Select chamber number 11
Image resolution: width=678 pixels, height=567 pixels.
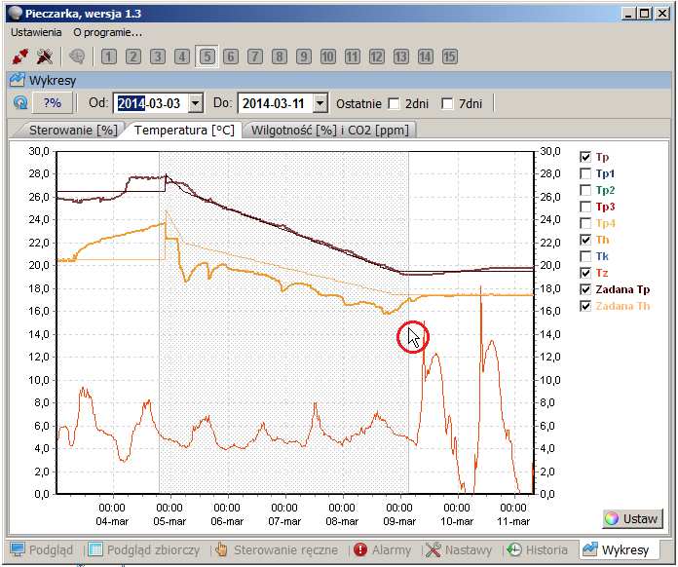coord(353,57)
